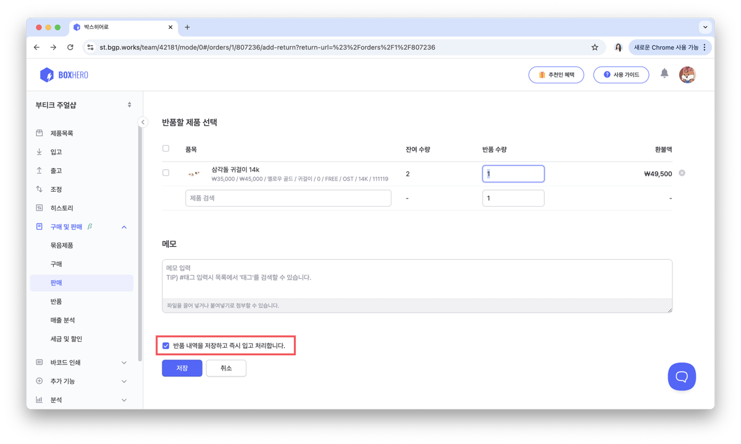Bookmark this page with the star icon
The height and width of the screenshot is (444, 741).
[595, 47]
